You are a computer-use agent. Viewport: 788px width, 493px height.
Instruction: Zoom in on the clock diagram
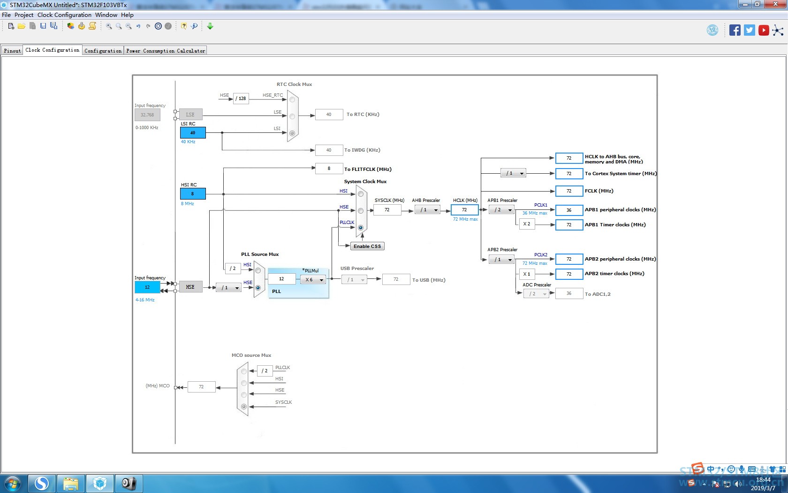click(x=109, y=26)
